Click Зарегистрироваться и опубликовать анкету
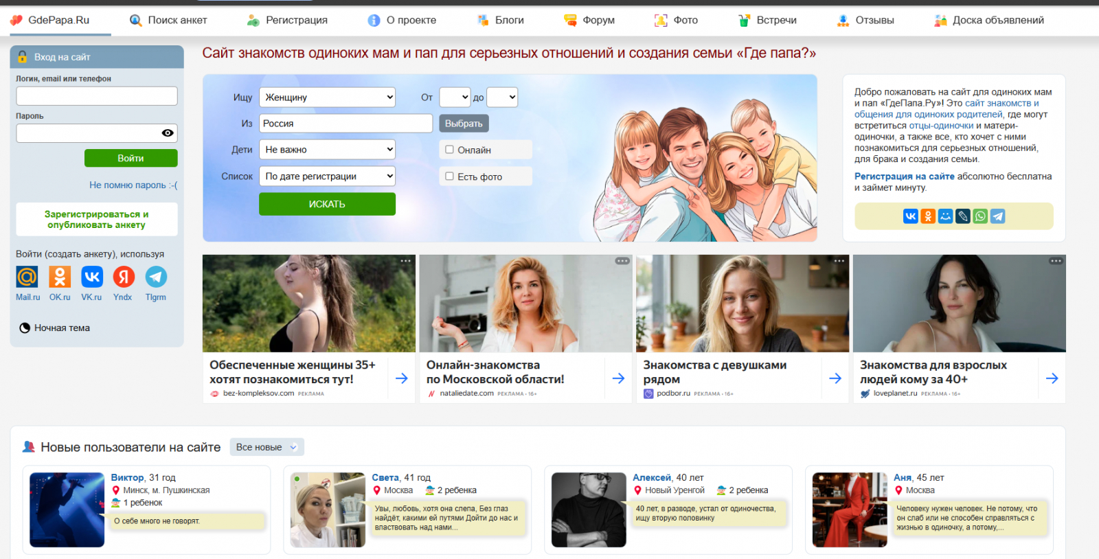The height and width of the screenshot is (559, 1099). pos(97,220)
